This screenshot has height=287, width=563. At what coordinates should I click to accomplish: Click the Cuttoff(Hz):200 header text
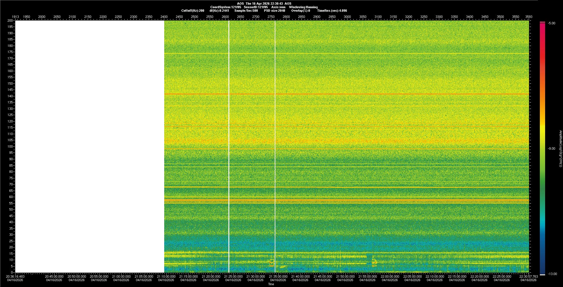tap(193, 11)
